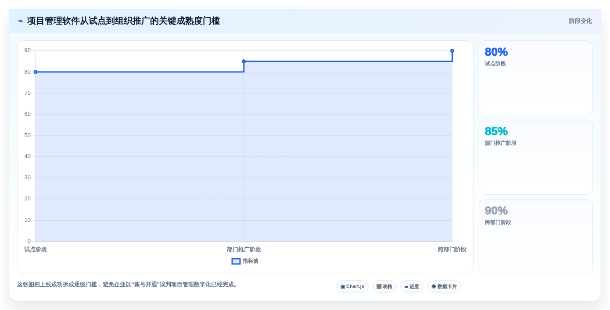
Task: Click the 指标值 legend label
Action: tap(251, 261)
